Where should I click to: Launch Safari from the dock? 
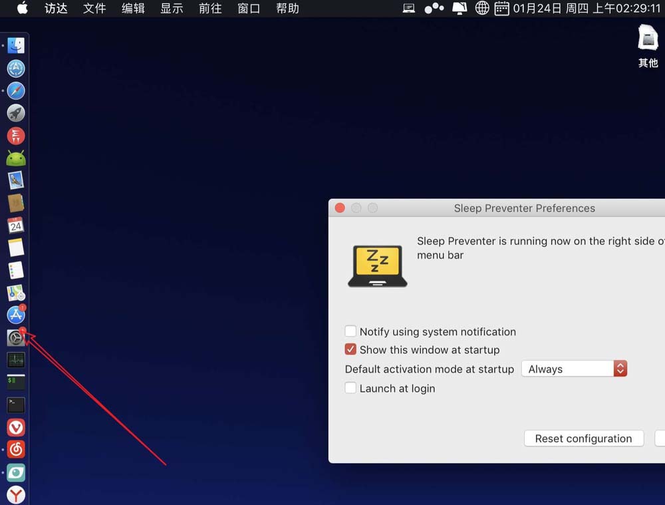pyautogui.click(x=16, y=90)
